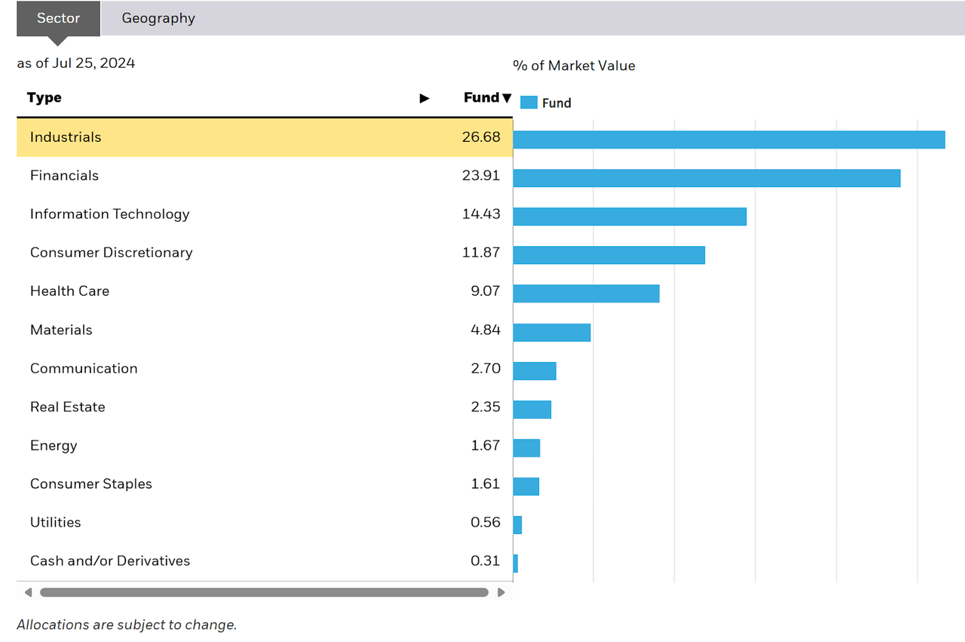Click 'Allocations are subject to change' note
965x642 pixels.
click(x=127, y=625)
